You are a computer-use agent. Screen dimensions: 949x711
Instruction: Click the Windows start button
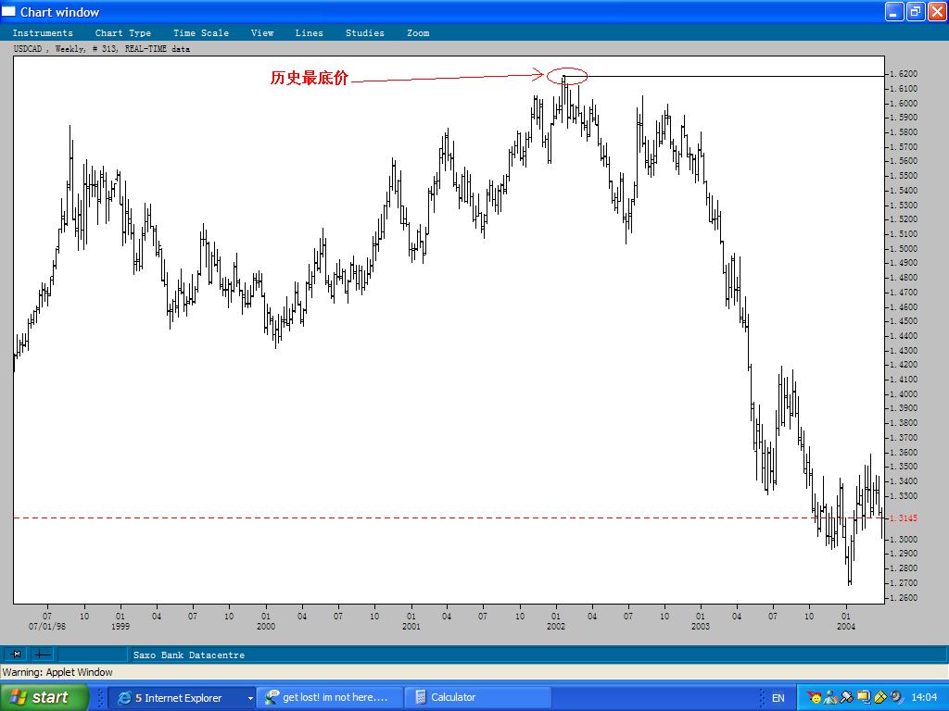point(44,697)
